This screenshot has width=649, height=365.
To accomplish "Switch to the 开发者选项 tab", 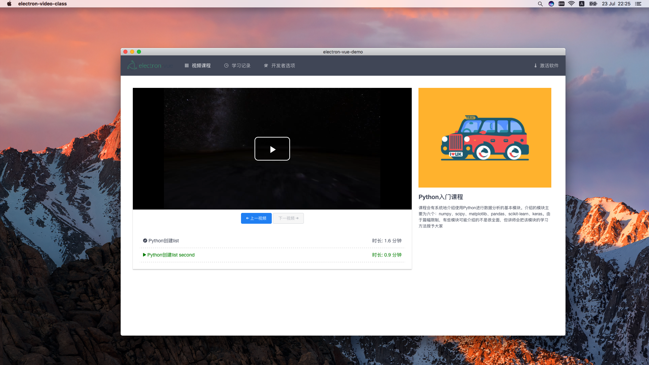I will tap(283, 66).
